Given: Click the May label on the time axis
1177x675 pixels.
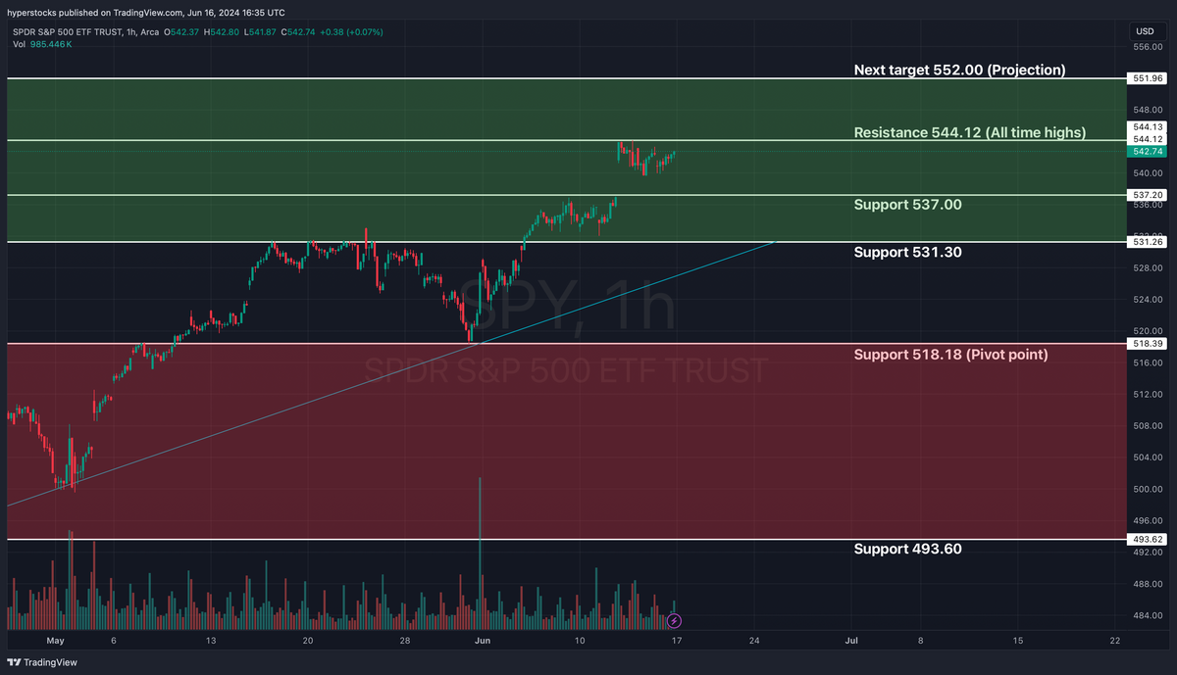Looking at the screenshot, I should (56, 640).
